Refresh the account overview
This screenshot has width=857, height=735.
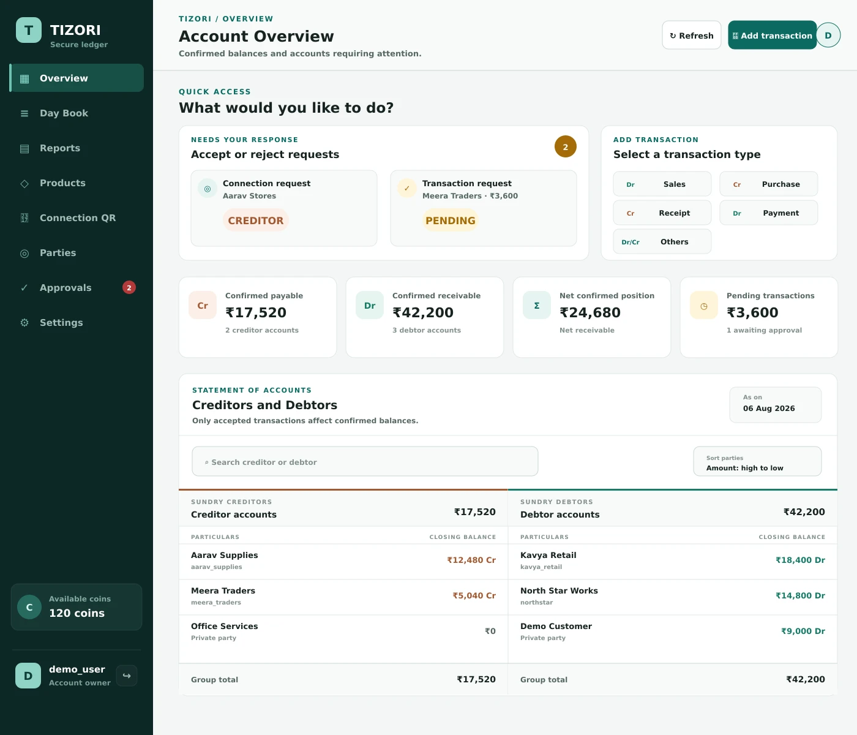click(x=692, y=36)
